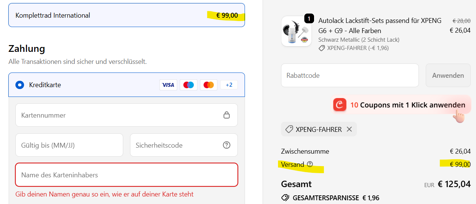The image size is (476, 204).
Task: Focus the Rabattcode input field
Action: 349,75
